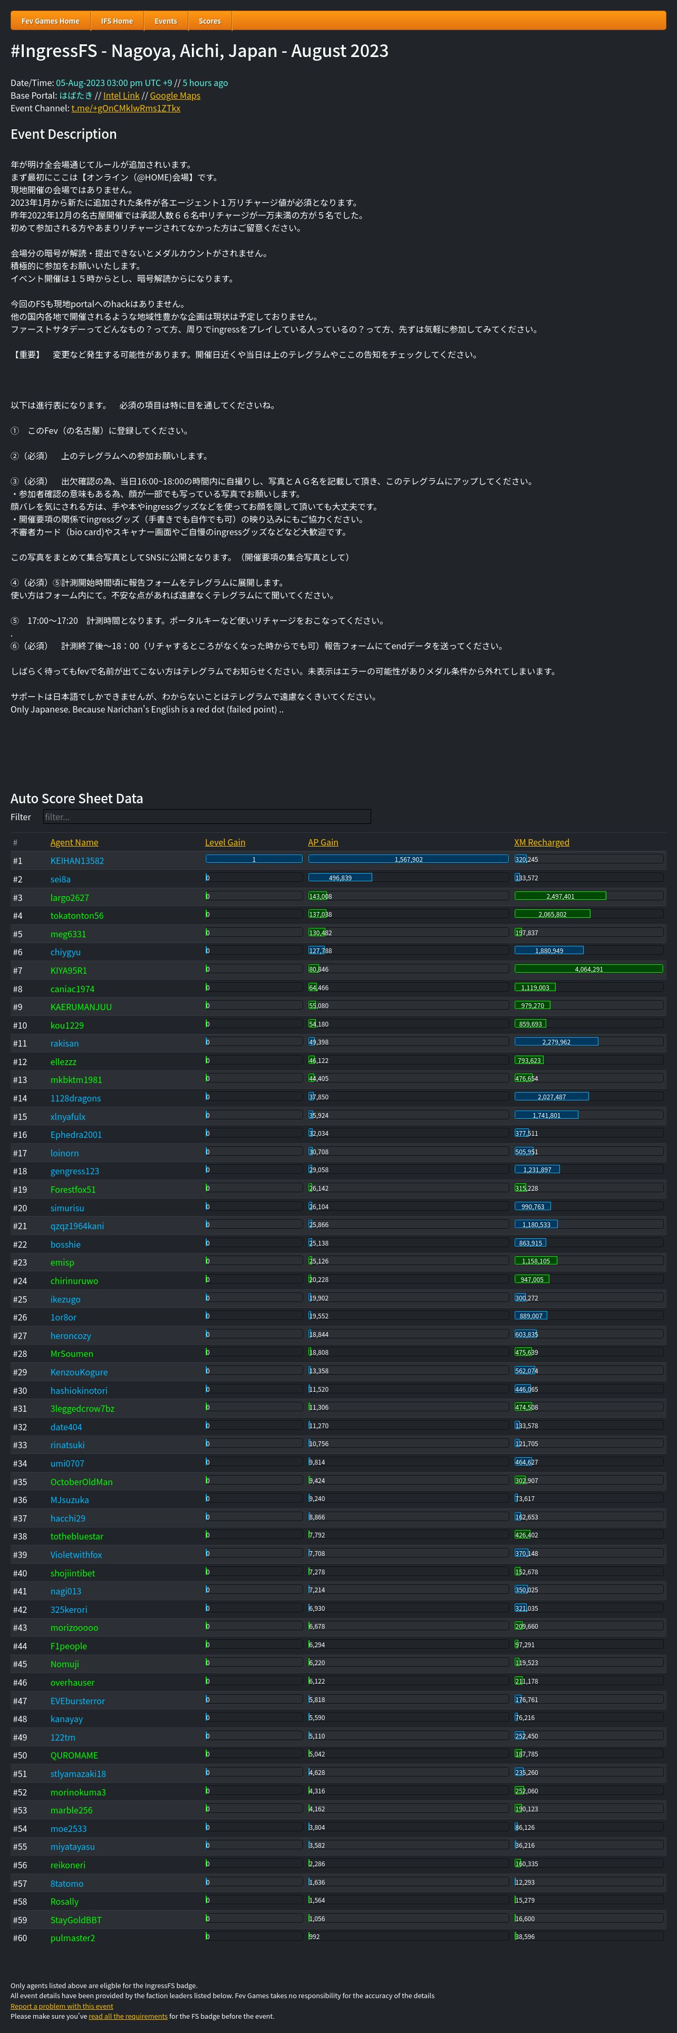Viewport: 677px width, 2033px height.
Task: Select agent name KAERUMANJUU
Action: [x=81, y=1007]
